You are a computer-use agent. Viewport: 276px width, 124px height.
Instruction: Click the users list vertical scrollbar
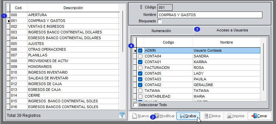263,67
